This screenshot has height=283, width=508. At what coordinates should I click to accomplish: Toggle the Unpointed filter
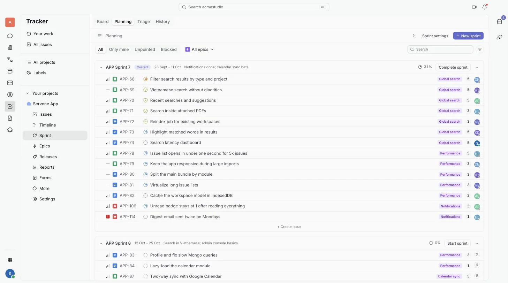145,49
